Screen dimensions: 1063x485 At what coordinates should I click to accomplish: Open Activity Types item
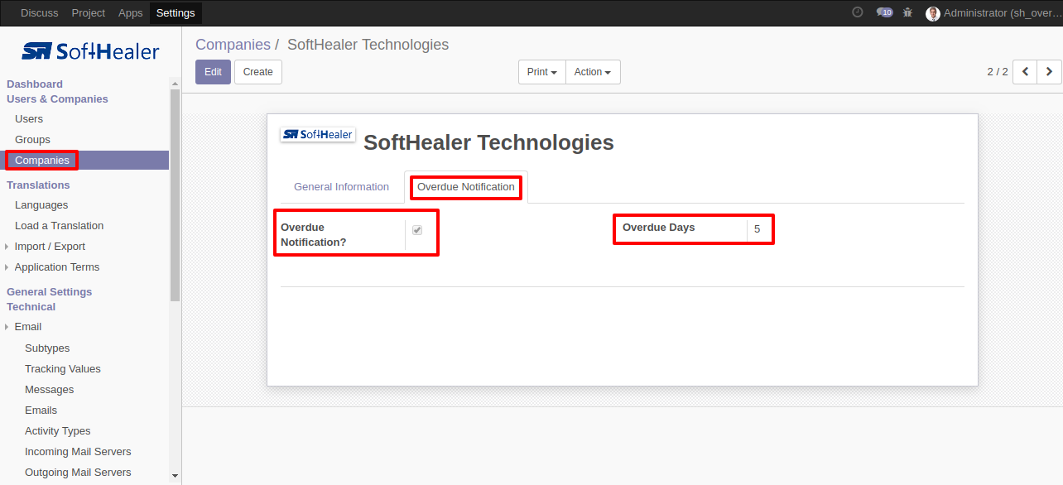point(58,431)
